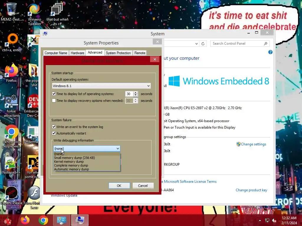
Task: Switch to System Properties taskbar button
Action: [x=80, y=220]
